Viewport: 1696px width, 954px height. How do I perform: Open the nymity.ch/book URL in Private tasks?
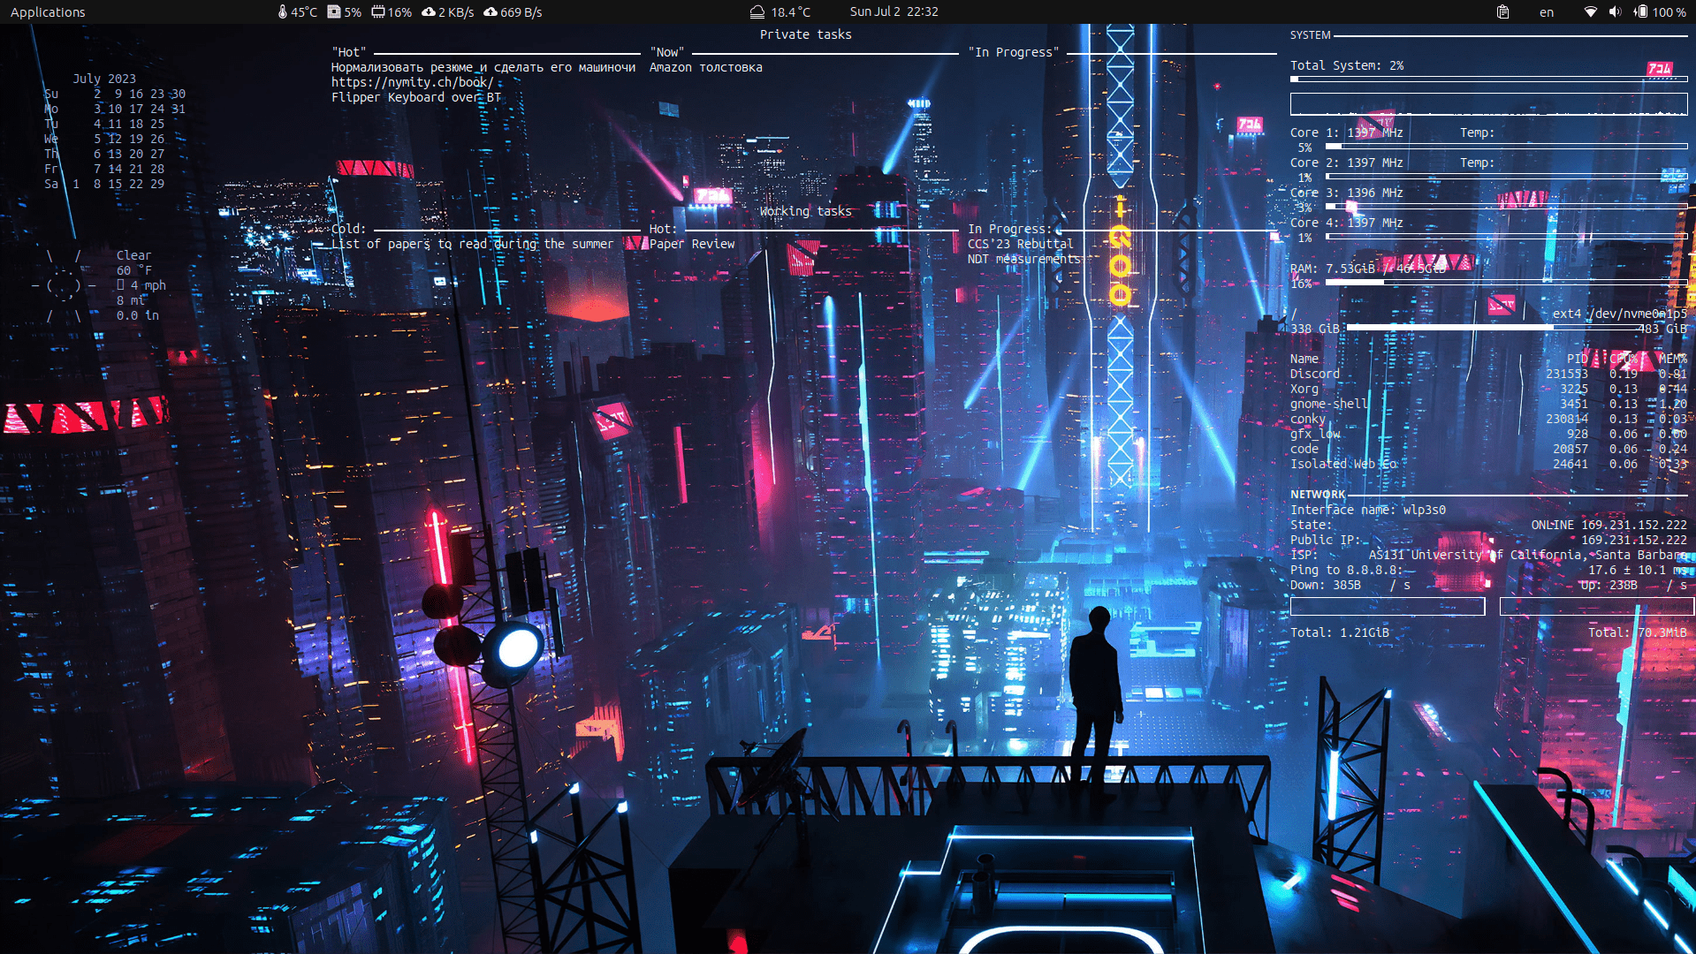coord(412,82)
